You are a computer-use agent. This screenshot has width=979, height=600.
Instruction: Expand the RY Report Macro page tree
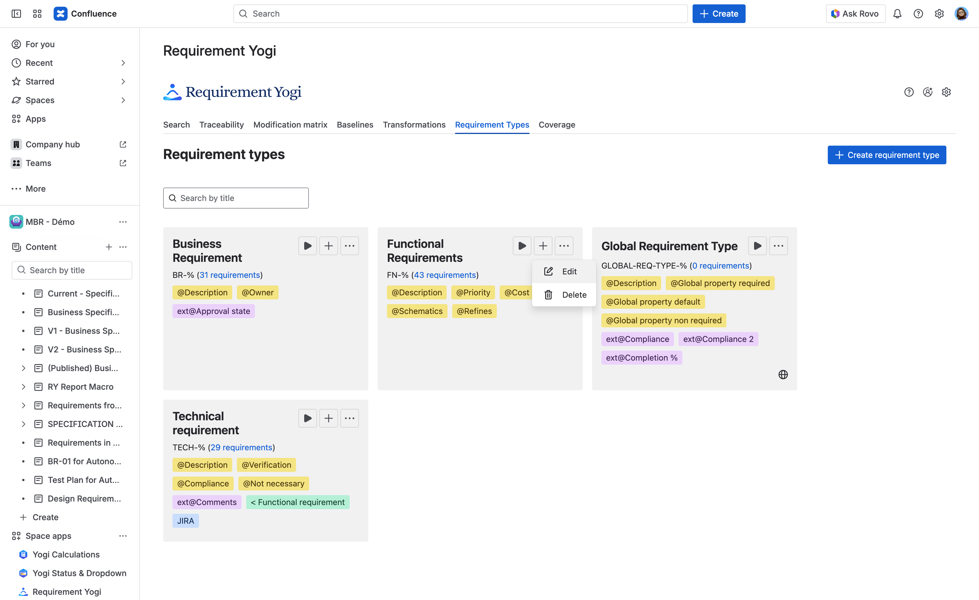23,387
